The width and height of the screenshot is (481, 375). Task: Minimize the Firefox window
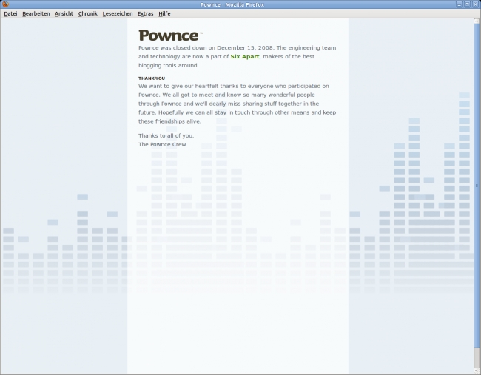[459, 4]
